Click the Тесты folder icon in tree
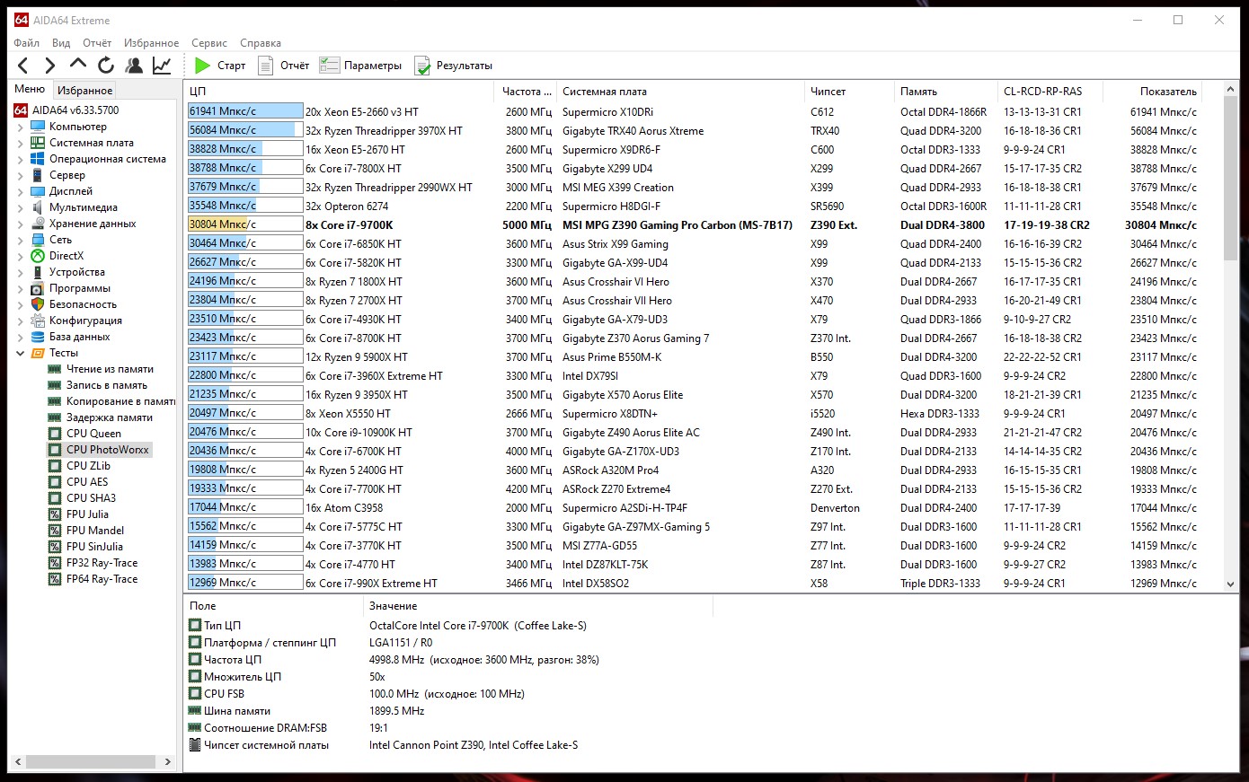The image size is (1249, 782). tap(38, 353)
